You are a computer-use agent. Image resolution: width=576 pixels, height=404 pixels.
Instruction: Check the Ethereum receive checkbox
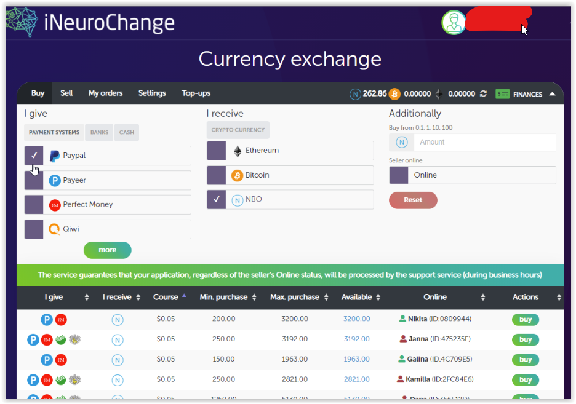pos(217,151)
